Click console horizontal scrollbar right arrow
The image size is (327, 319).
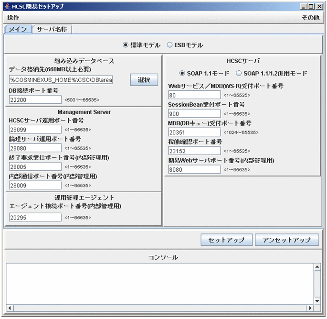[x=310, y=308]
